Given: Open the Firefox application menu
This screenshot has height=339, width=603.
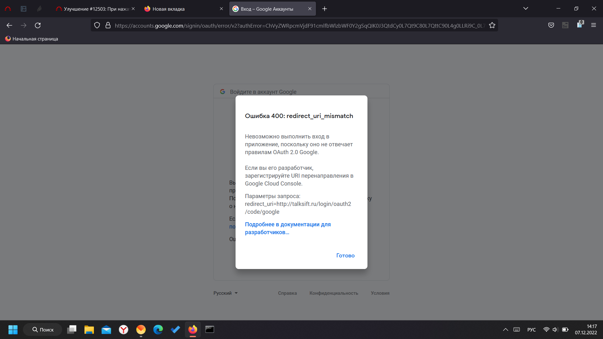Looking at the screenshot, I should [x=594, y=25].
